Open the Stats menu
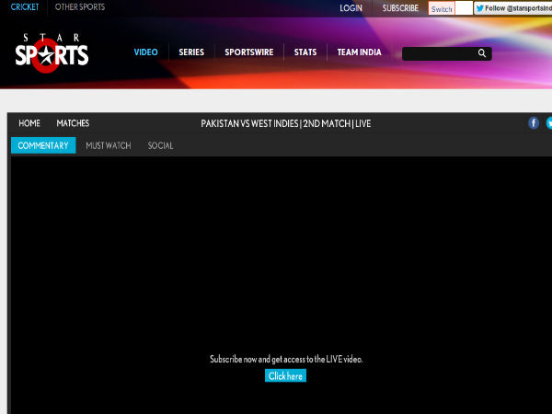The width and height of the screenshot is (552, 414). pos(305,52)
